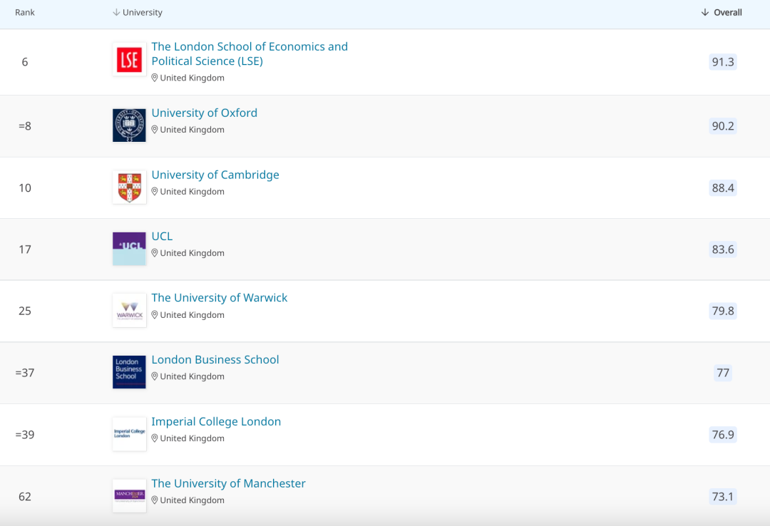Open the London Business School name link

click(215, 359)
